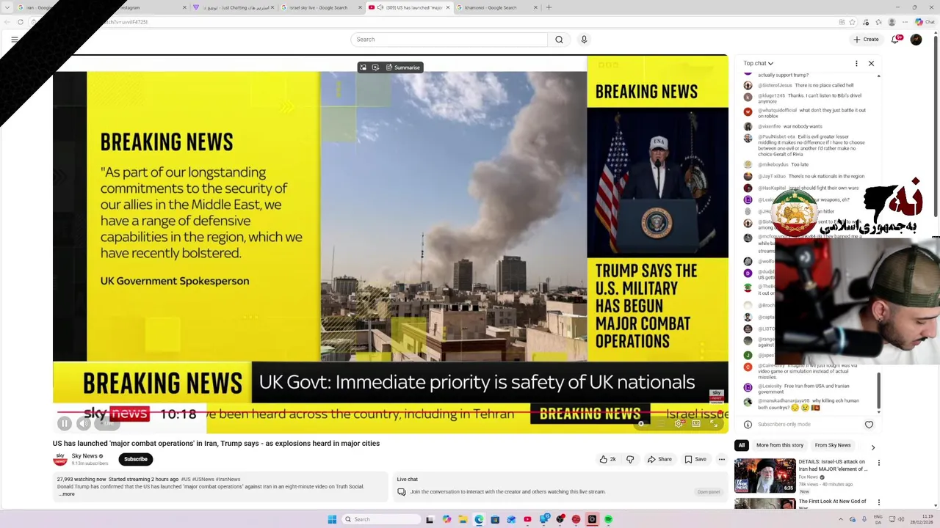Show hidden system tray icons
940x528 pixels.
coord(842,519)
